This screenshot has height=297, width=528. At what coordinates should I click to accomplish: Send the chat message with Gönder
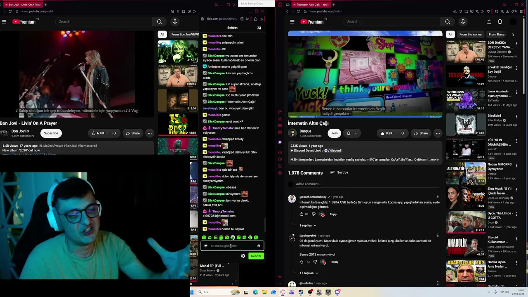pyautogui.click(x=256, y=256)
